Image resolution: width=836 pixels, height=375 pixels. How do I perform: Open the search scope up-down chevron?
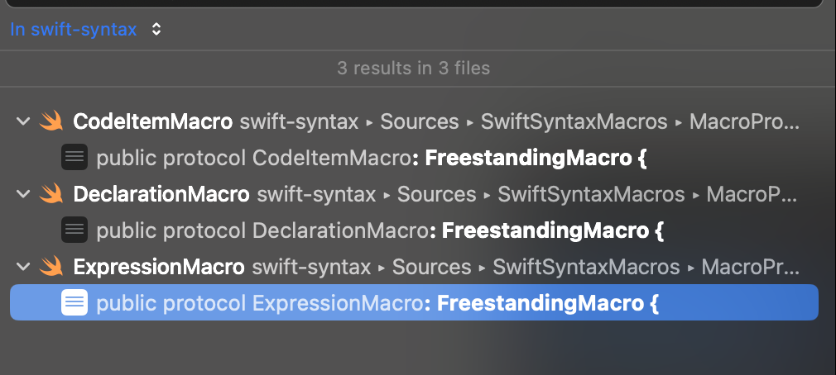(x=156, y=29)
